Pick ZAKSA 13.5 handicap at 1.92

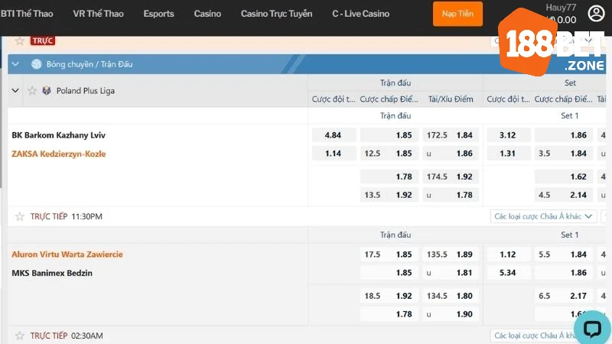389,195
